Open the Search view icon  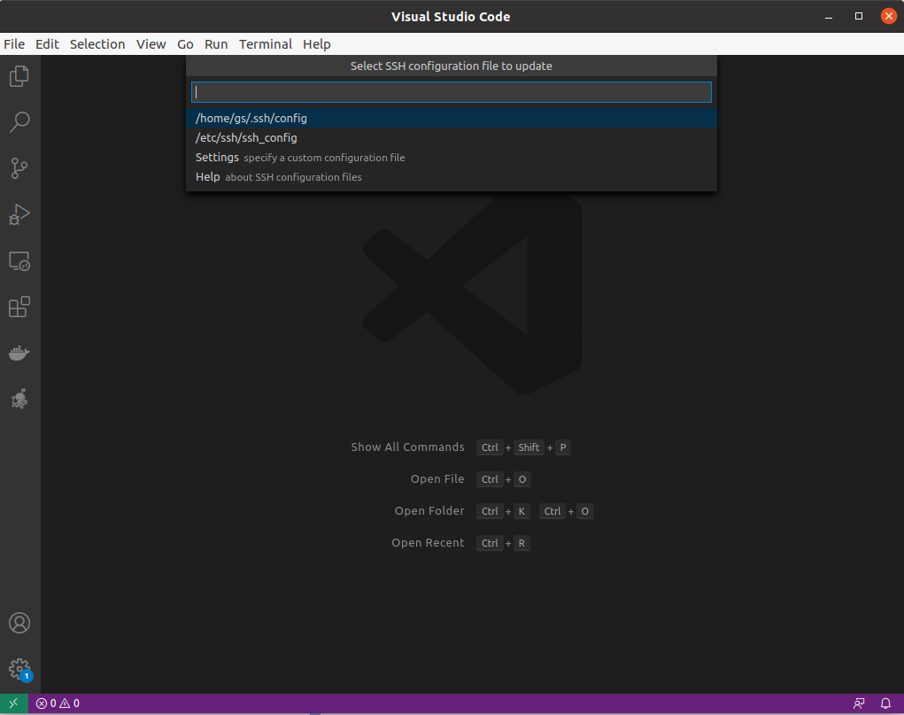click(19, 122)
